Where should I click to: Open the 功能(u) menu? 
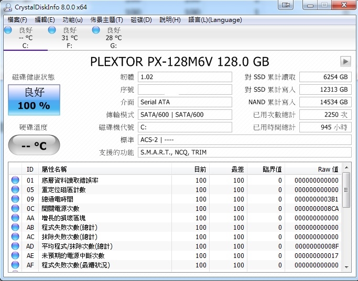73,20
